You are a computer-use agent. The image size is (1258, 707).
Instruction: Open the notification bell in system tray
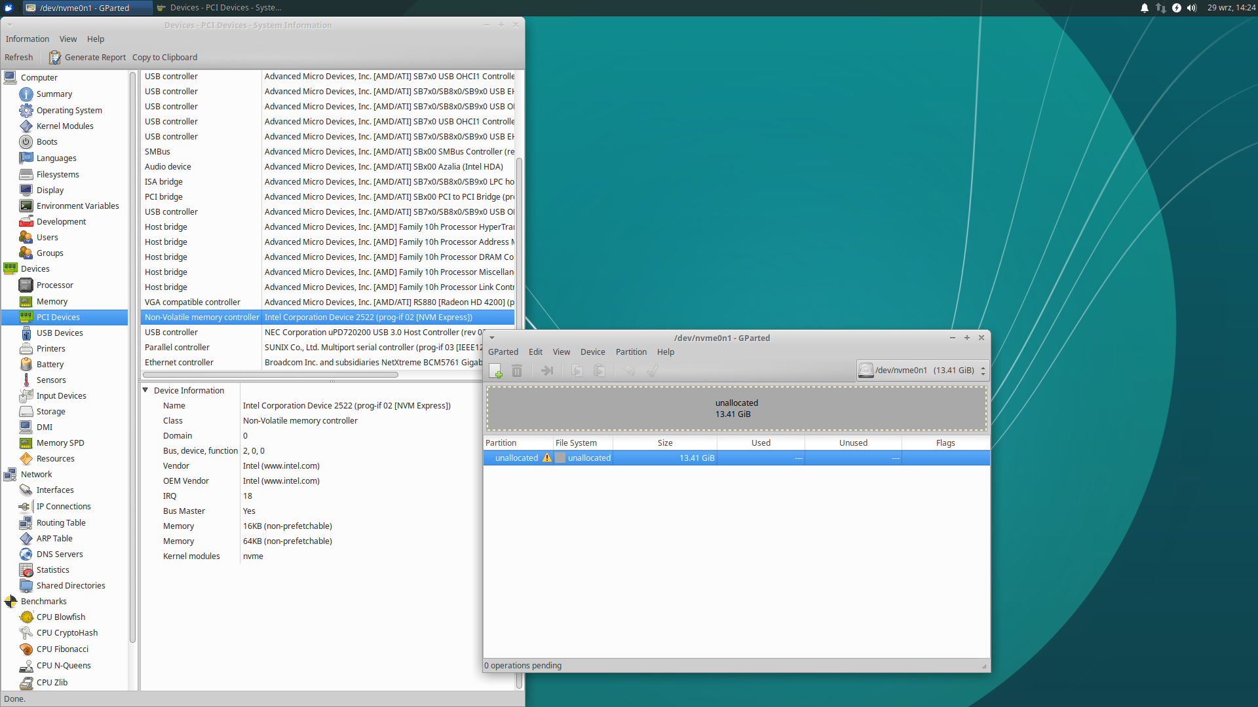tap(1145, 8)
